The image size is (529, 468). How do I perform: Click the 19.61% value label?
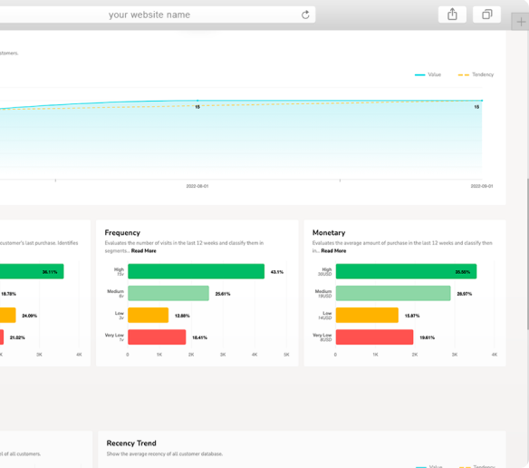pyautogui.click(x=428, y=338)
